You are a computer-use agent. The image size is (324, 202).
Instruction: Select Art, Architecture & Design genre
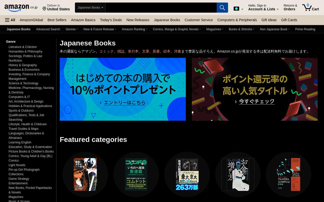tap(26, 102)
